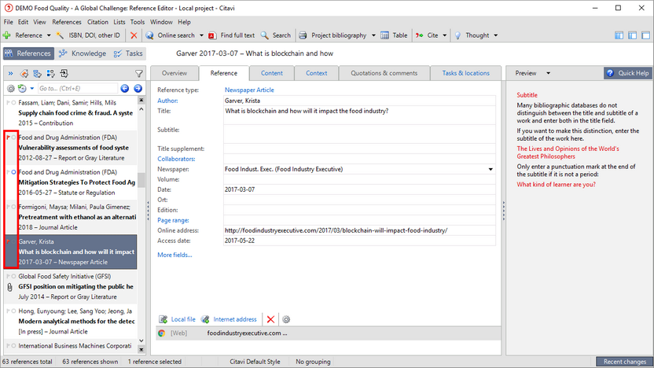Click the green plus Reference icon
The image size is (654, 368).
pos(6,35)
